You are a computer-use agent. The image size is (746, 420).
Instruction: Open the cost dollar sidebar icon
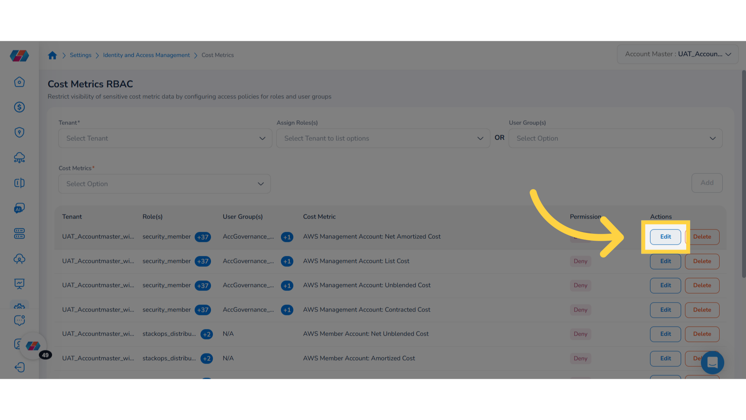[19, 107]
